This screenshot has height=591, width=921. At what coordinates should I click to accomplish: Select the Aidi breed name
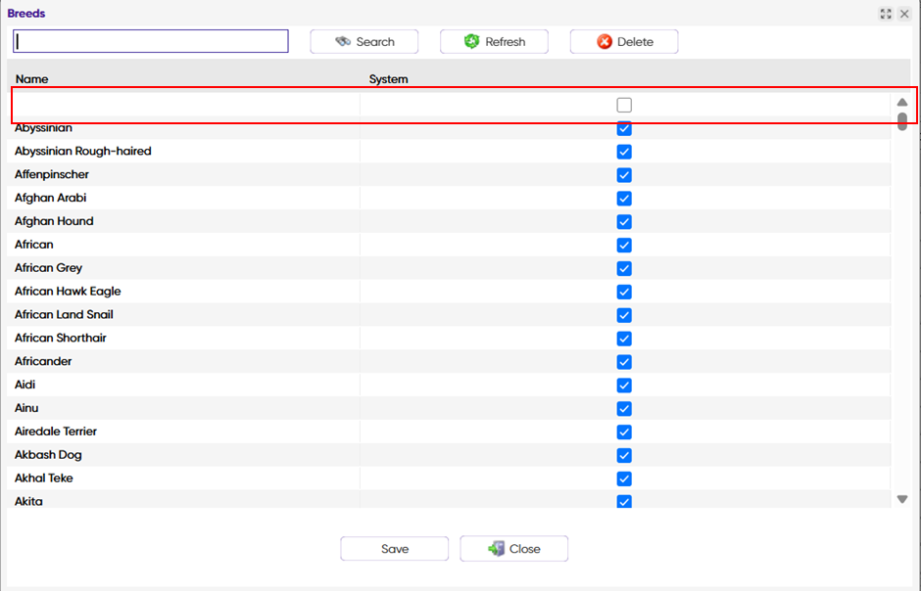pyautogui.click(x=24, y=385)
